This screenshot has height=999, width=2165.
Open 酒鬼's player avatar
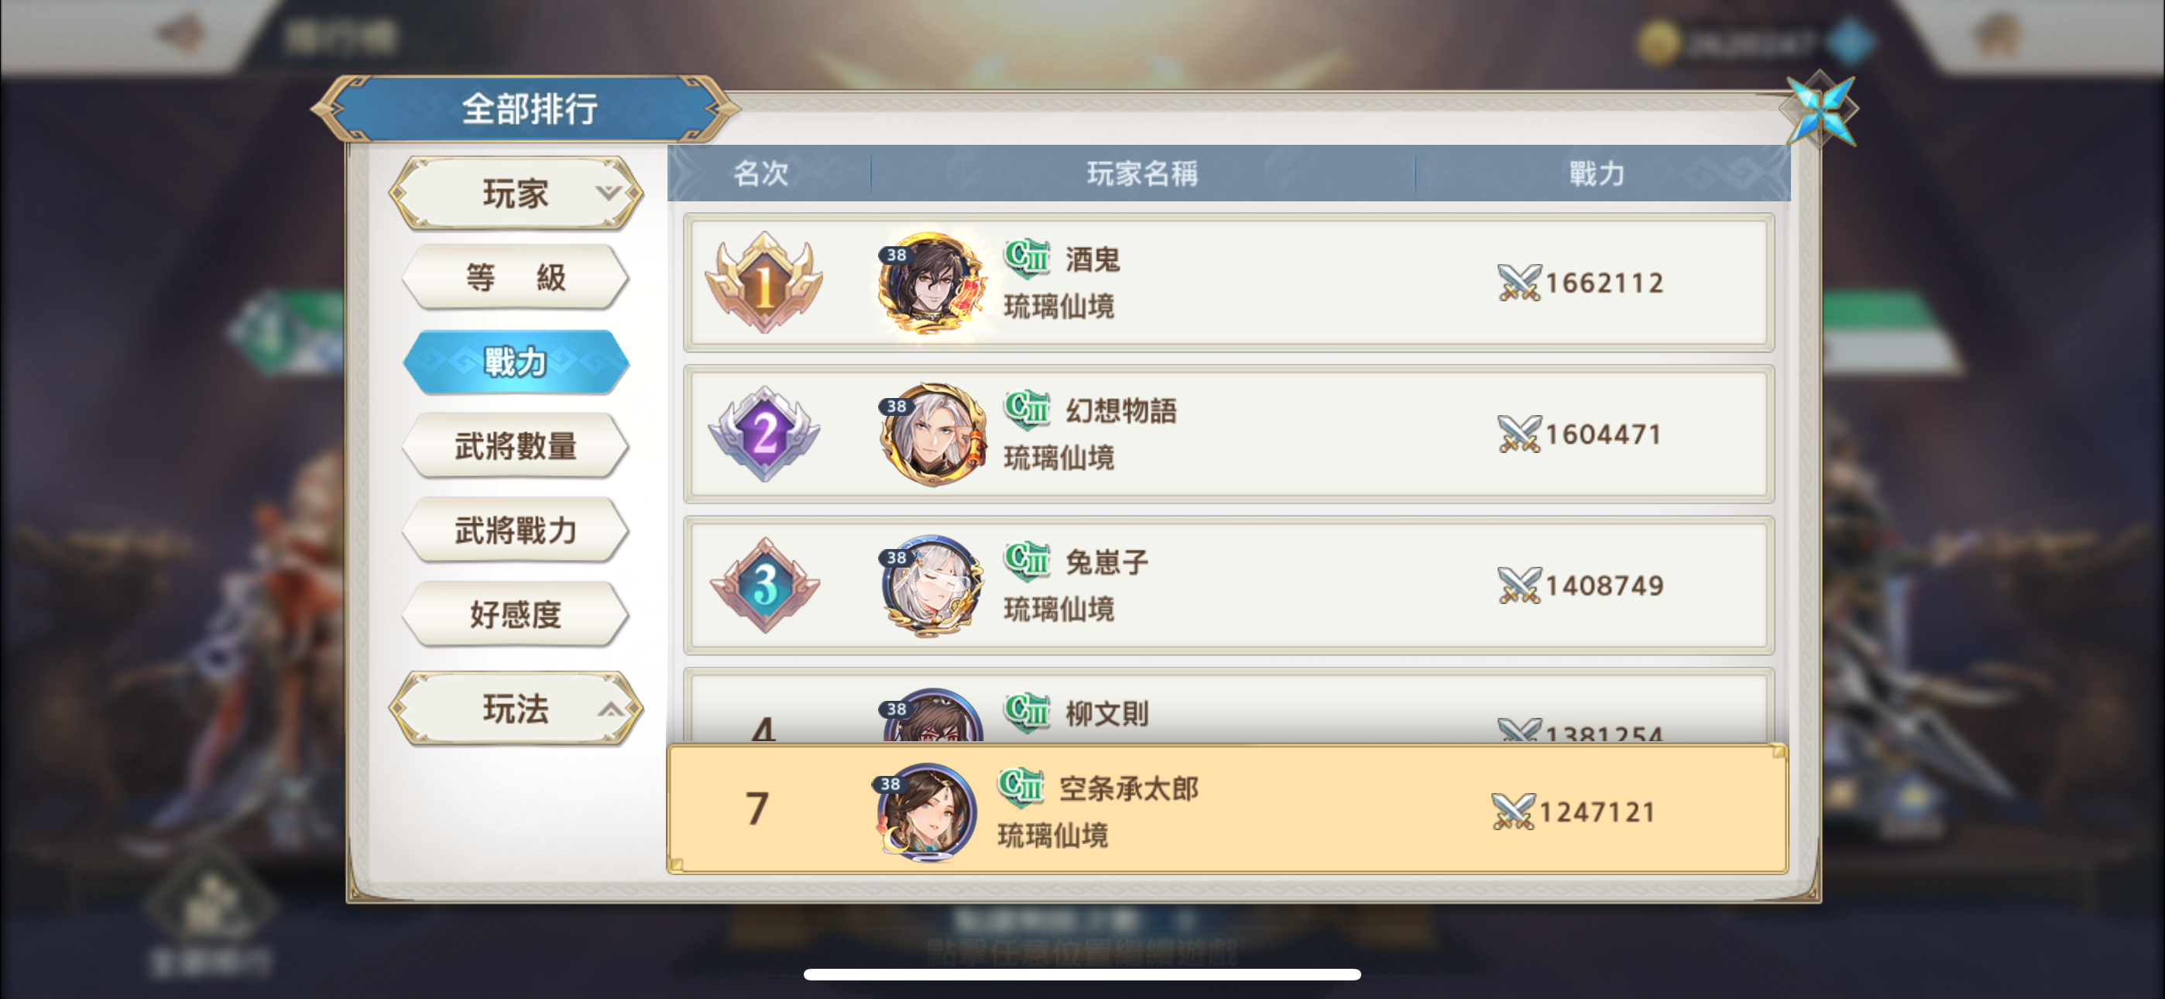coord(931,283)
